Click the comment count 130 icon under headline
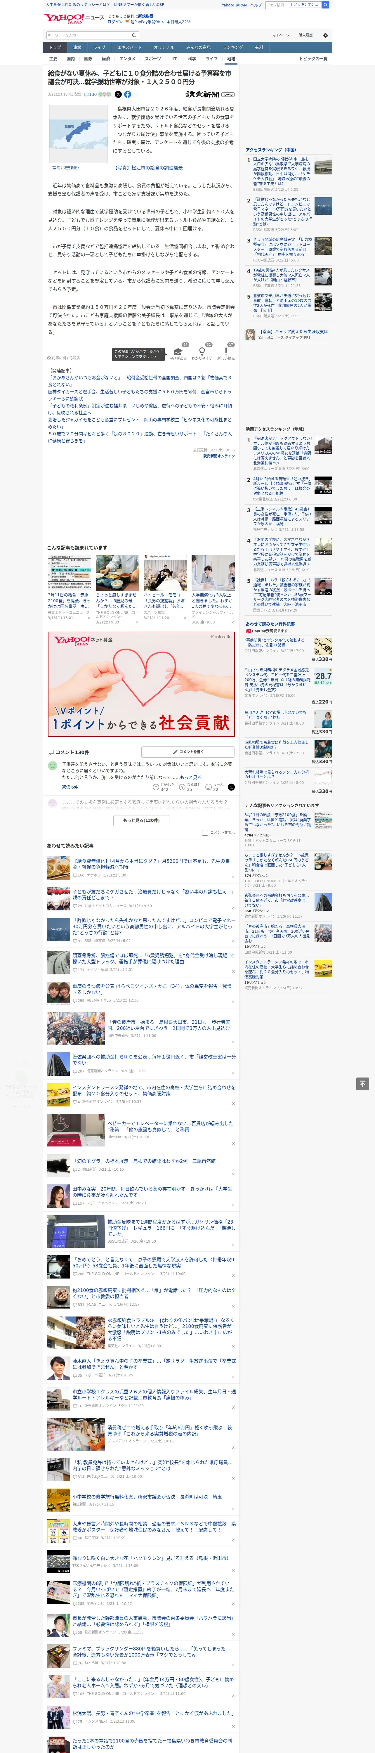The height and width of the screenshot is (1753, 375). 90,95
